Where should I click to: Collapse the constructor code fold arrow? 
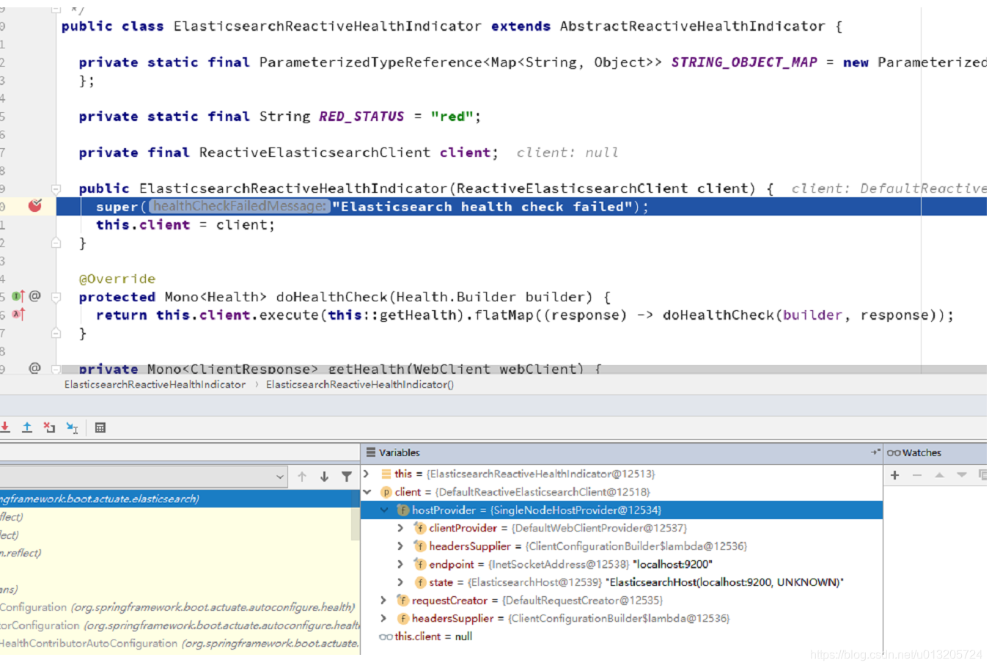pos(55,188)
